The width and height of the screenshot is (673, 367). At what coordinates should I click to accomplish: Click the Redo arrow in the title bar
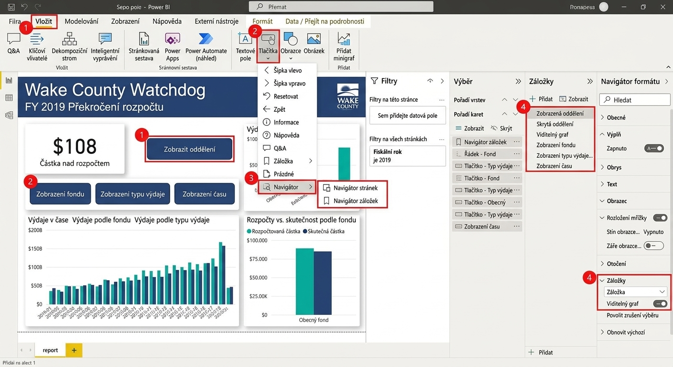(38, 7)
